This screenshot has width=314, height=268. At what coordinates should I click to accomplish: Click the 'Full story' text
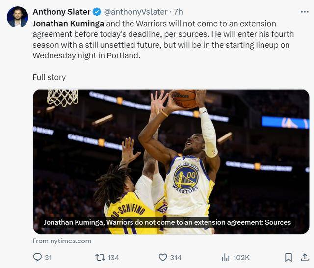click(x=49, y=77)
